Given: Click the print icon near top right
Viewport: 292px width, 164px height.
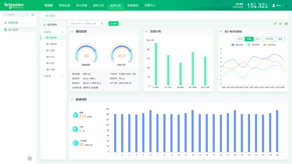Looking at the screenshot, I should click(280, 24).
